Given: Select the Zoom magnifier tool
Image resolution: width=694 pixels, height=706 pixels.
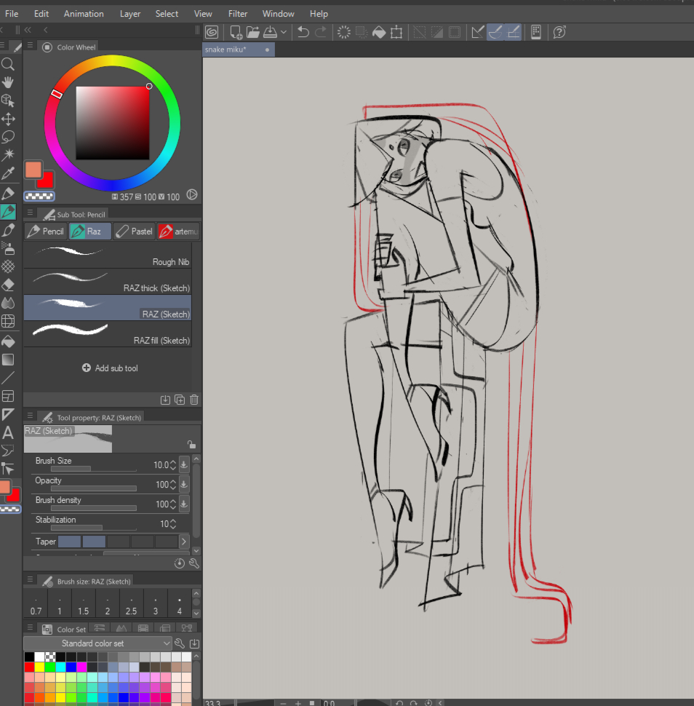Looking at the screenshot, I should 8,64.
